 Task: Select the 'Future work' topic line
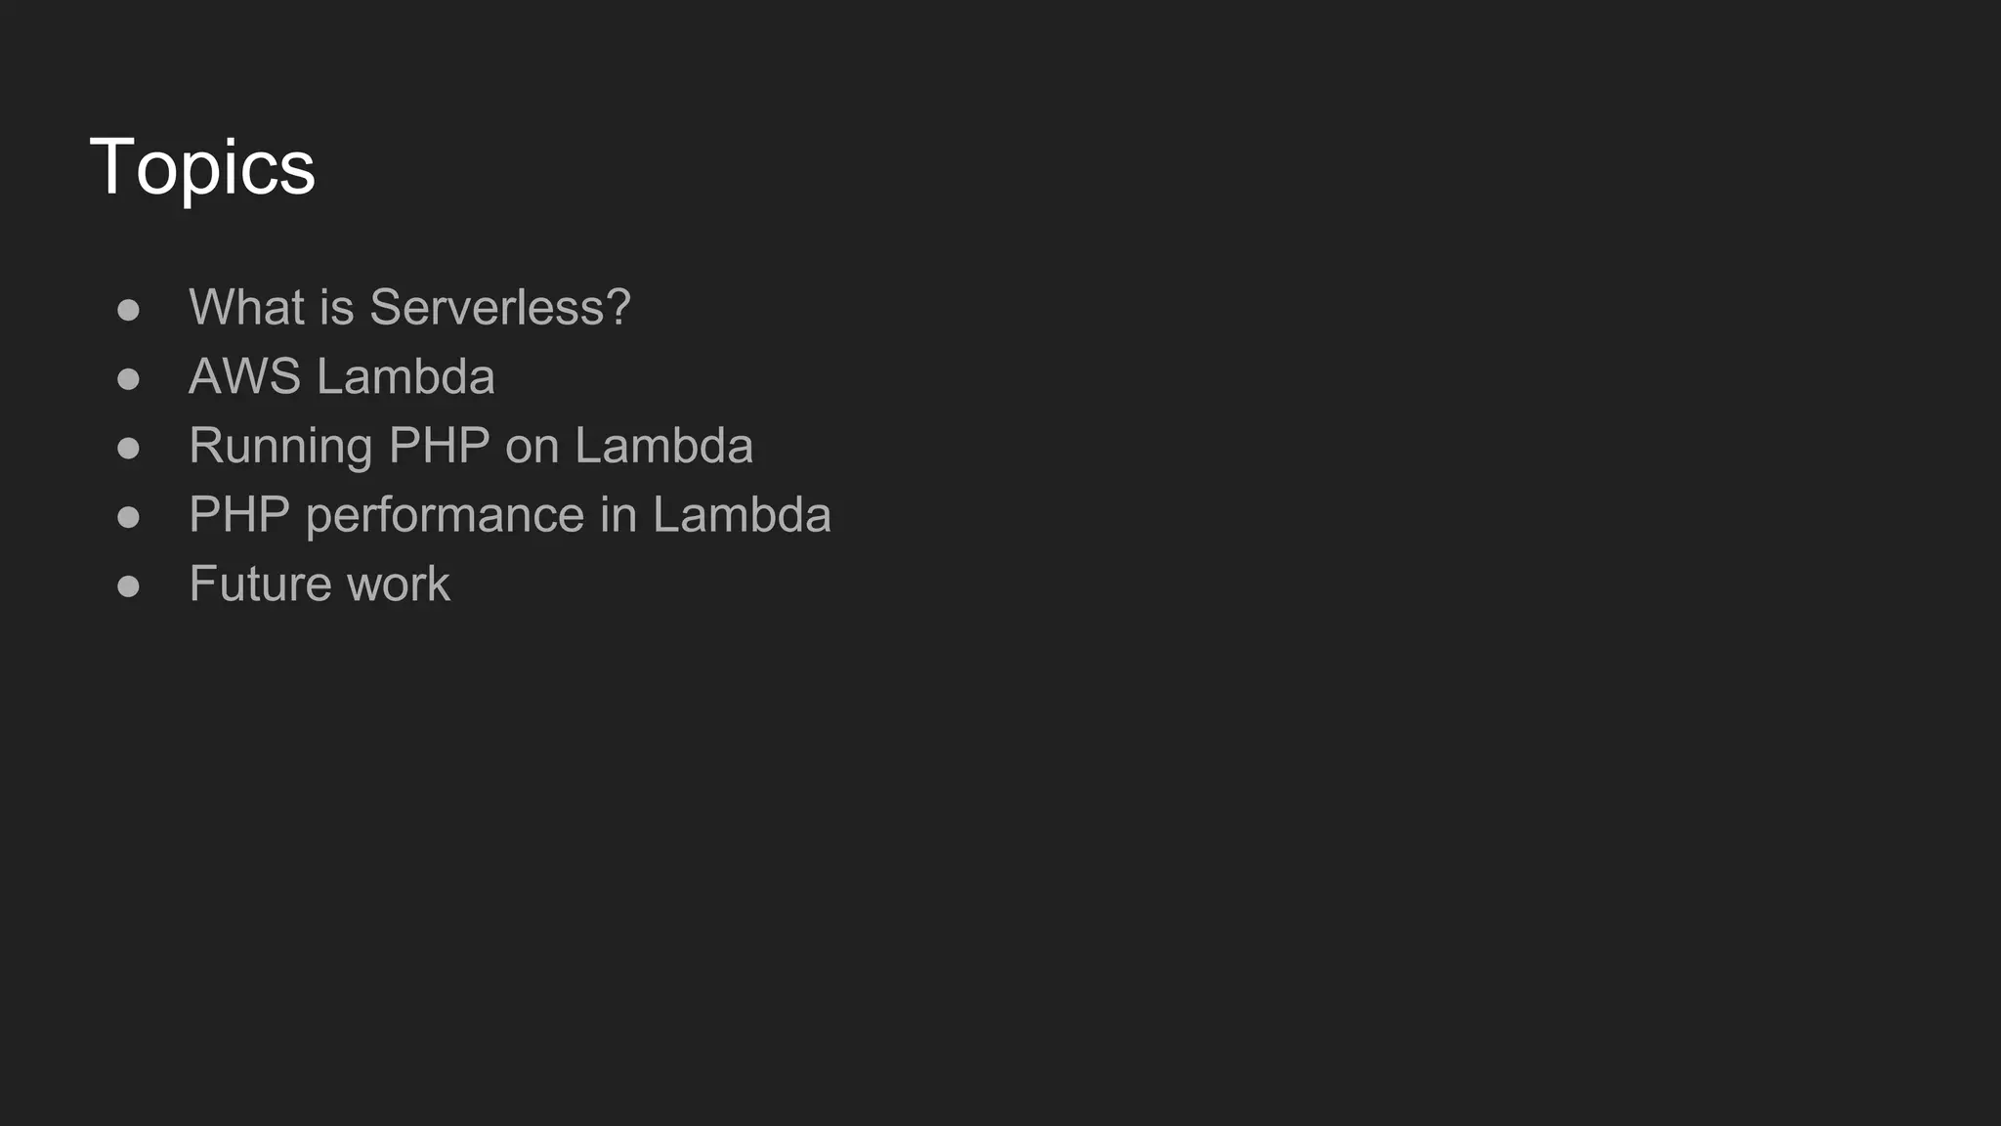pyautogui.click(x=319, y=585)
